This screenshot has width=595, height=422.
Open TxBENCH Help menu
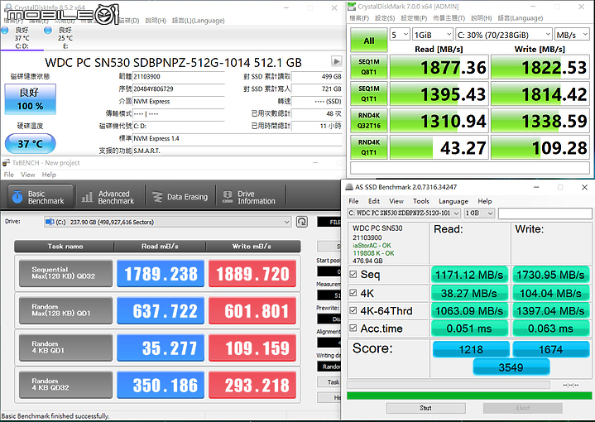[49, 175]
